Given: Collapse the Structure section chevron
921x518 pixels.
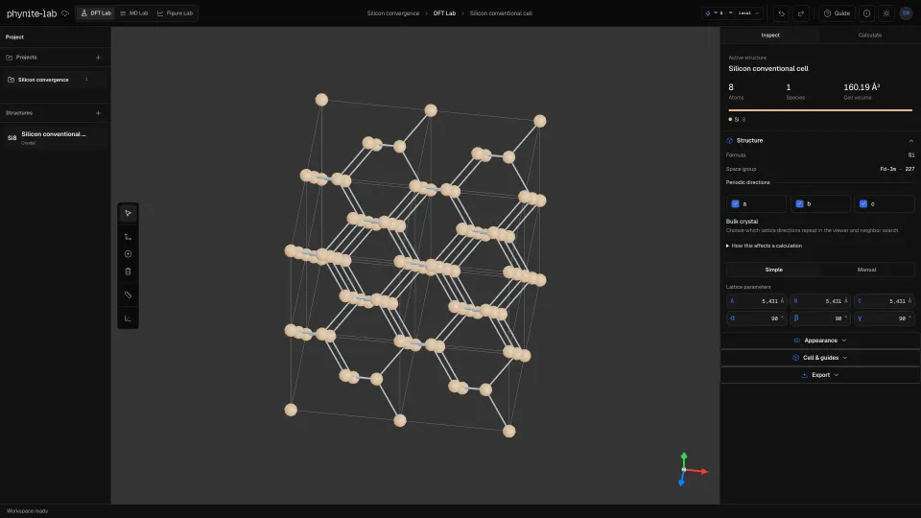Looking at the screenshot, I should coord(911,141).
